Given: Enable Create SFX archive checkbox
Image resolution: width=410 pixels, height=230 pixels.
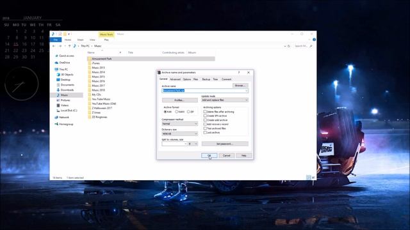Looking at the screenshot, I should (205, 116).
